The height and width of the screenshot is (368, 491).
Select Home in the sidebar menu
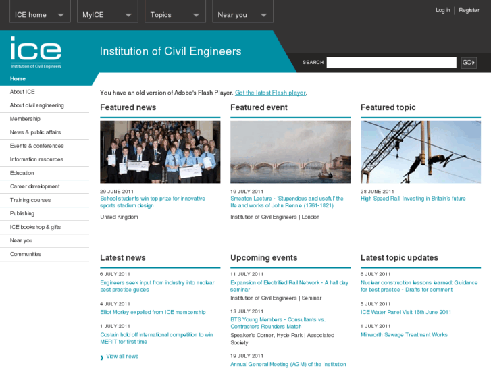pyautogui.click(x=18, y=79)
